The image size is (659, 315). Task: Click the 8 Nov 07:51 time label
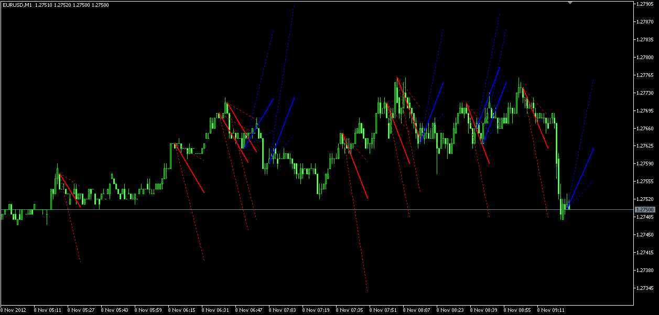tap(384, 310)
